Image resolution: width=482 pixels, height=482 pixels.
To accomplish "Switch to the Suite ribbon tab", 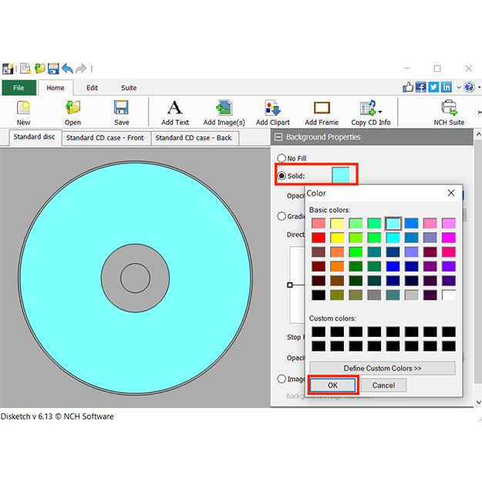I will 129,88.
